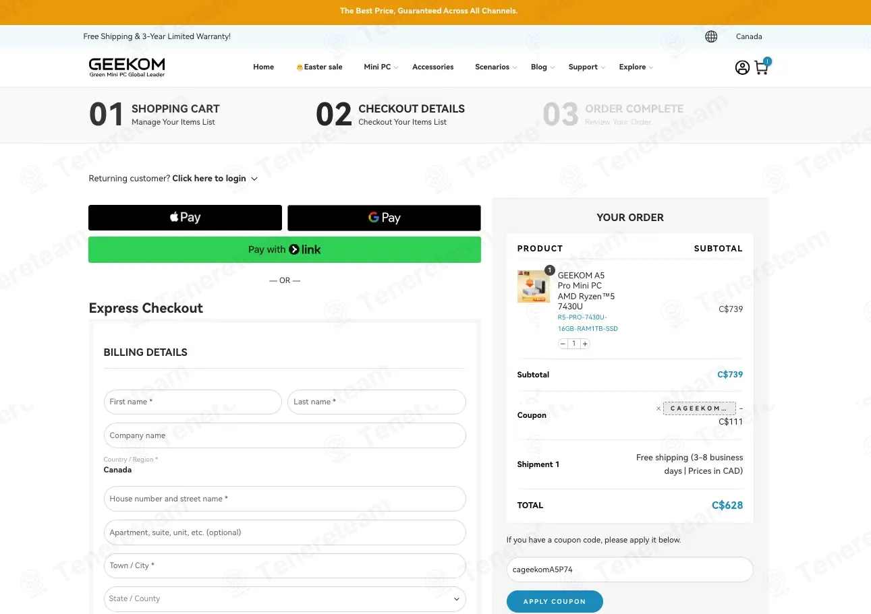Click the Your Order heading
This screenshot has width=871, height=614.
point(630,218)
